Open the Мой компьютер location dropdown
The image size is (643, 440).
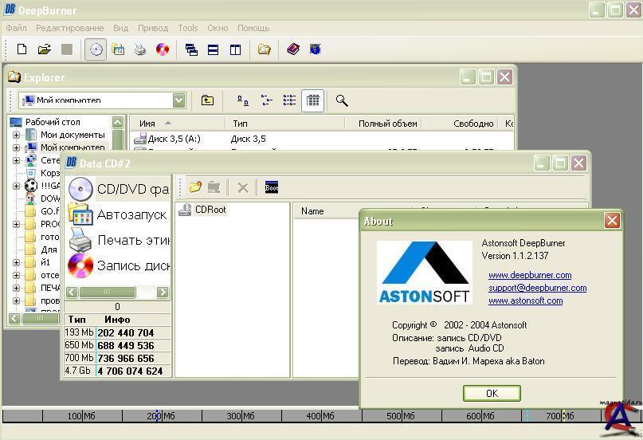(178, 100)
